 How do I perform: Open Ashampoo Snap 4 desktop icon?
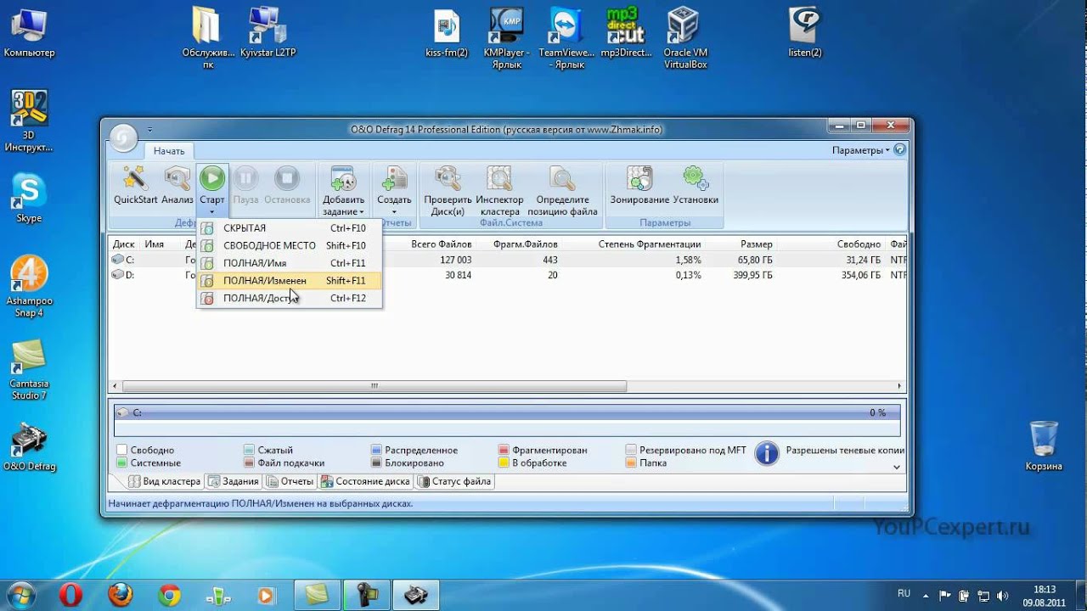(x=29, y=286)
